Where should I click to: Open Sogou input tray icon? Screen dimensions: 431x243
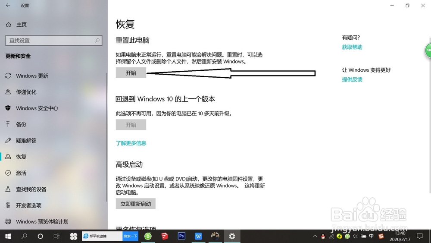click(381, 236)
